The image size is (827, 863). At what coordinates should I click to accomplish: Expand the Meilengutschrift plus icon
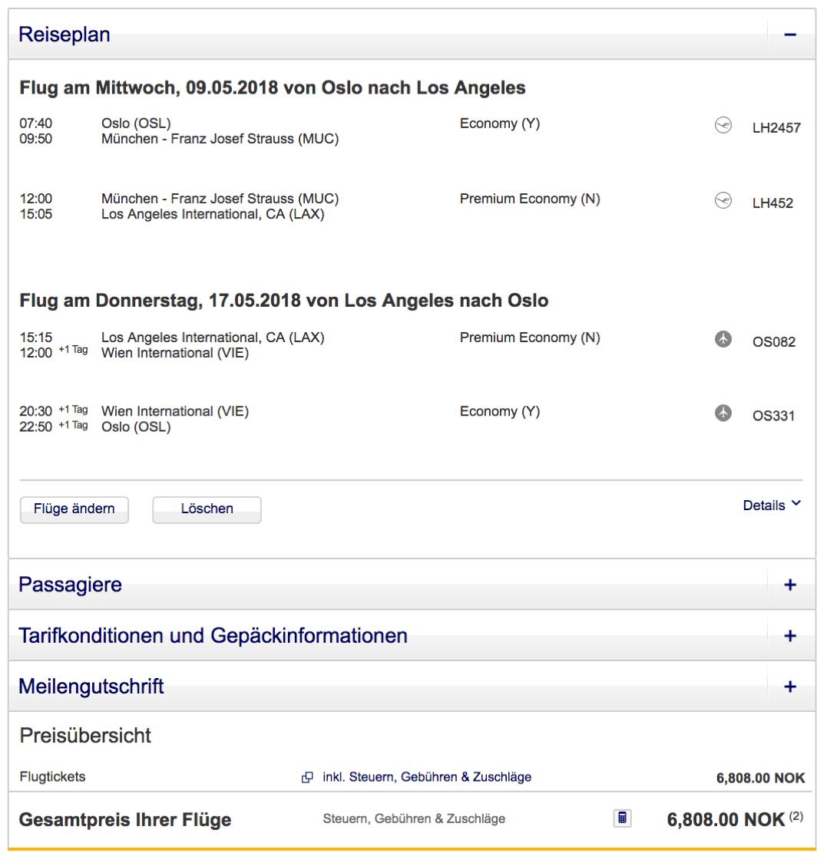click(790, 687)
